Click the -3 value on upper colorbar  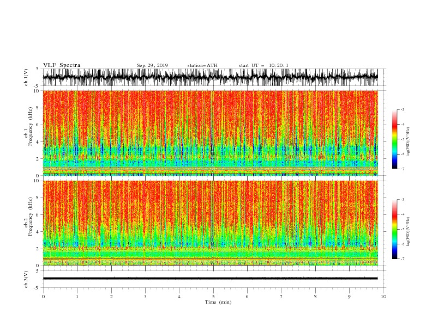pos(403,109)
